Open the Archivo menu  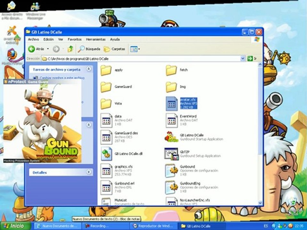(34, 39)
